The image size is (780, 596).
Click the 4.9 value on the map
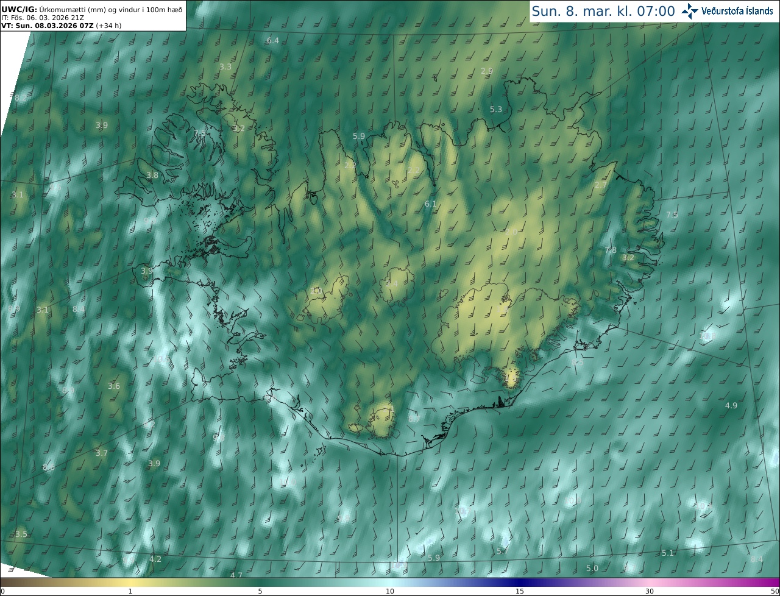pyautogui.click(x=731, y=406)
